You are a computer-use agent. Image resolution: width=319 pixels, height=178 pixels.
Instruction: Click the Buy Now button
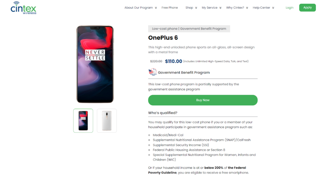(203, 100)
